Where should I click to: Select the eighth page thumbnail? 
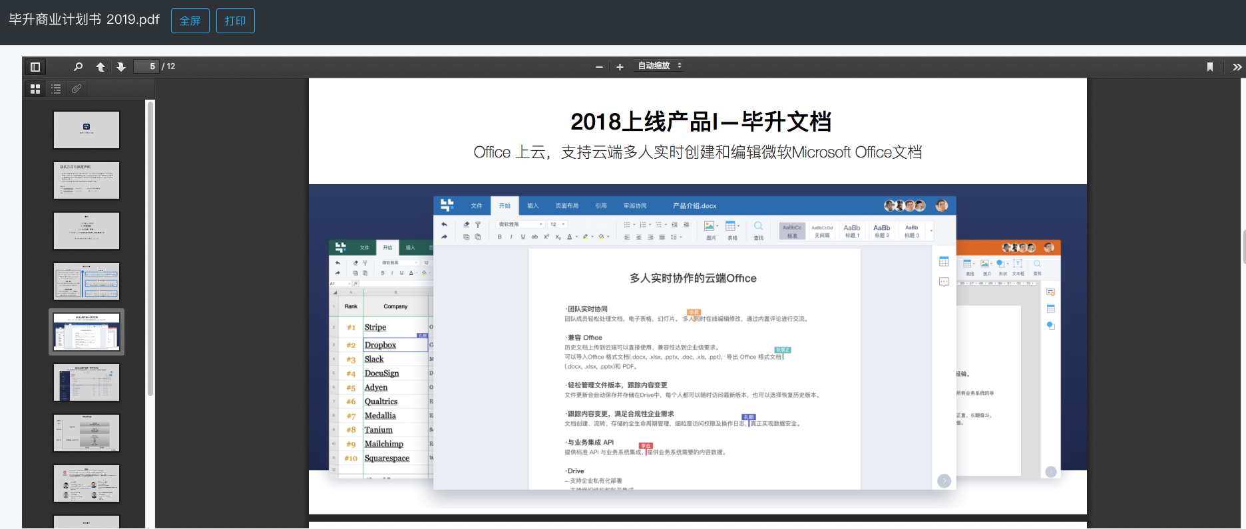pos(87,483)
